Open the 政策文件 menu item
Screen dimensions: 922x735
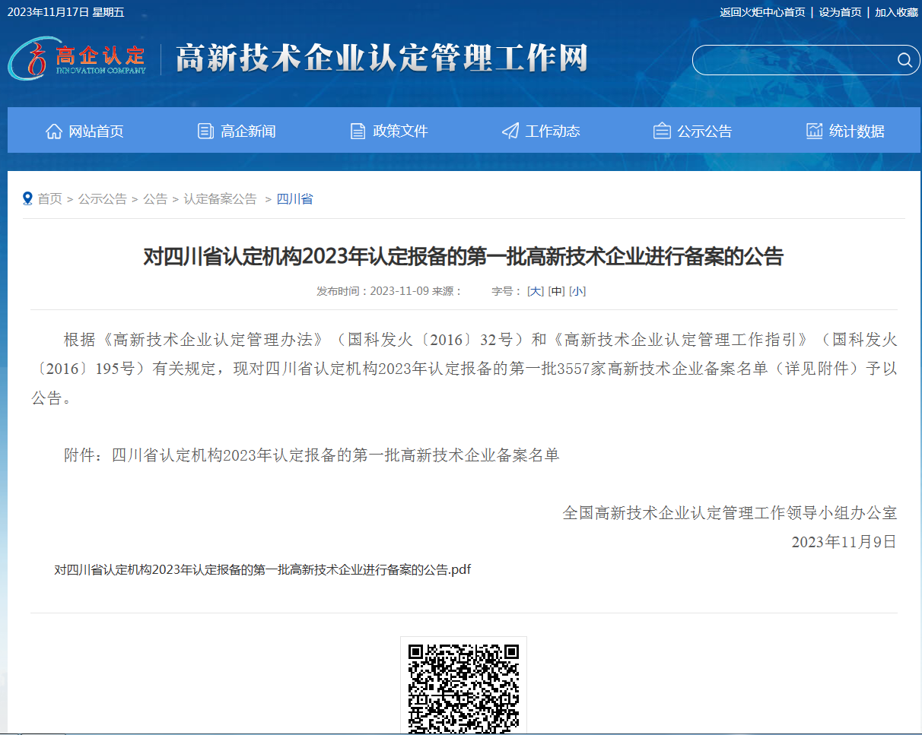click(400, 131)
